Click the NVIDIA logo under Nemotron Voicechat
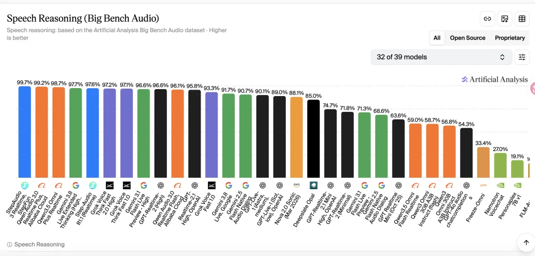The width and height of the screenshot is (535, 256). click(500, 185)
